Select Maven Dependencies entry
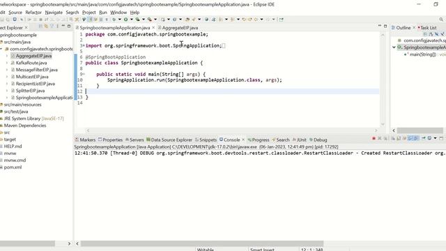Image resolution: width=446 pixels, height=251 pixels. [25, 125]
